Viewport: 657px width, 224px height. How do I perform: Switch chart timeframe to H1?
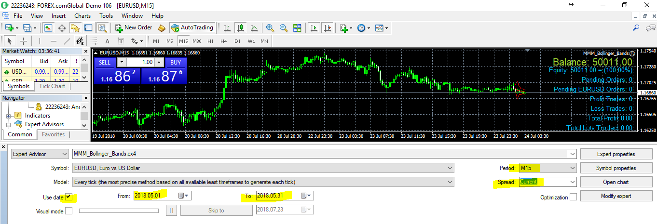point(210,41)
